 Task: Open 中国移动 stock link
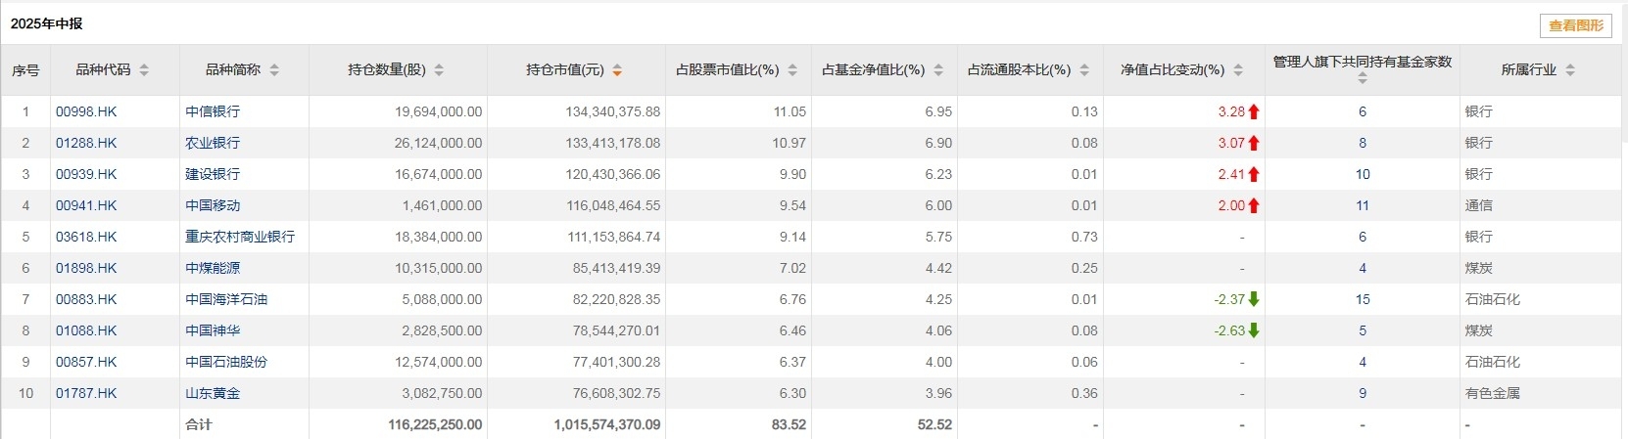click(x=213, y=205)
